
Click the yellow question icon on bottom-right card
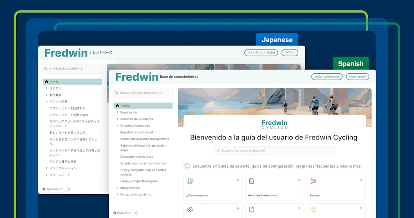tap(313, 209)
